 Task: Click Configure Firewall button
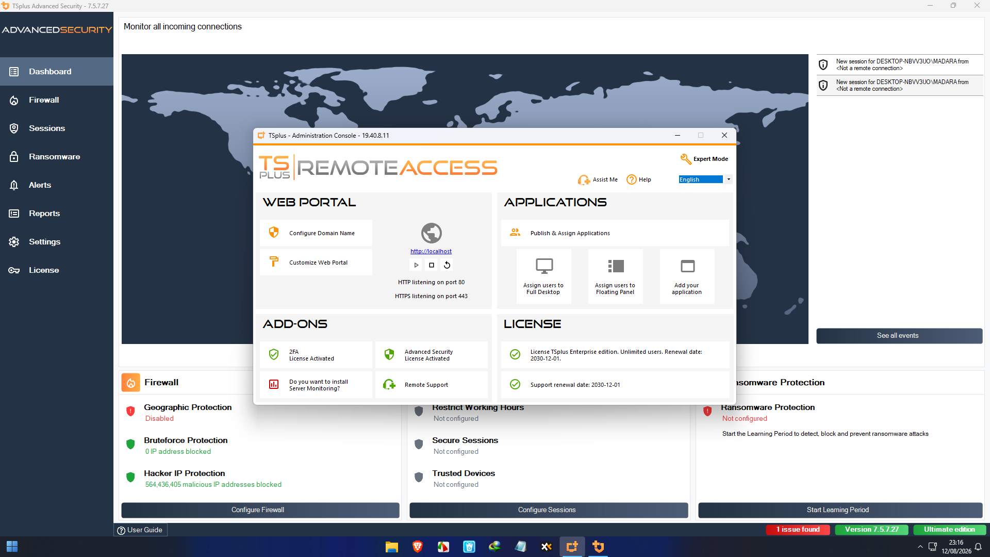[260, 510]
